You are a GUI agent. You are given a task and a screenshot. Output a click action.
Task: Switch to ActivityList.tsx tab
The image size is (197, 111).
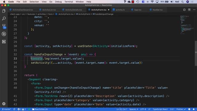pyautogui.click(x=49, y=10)
